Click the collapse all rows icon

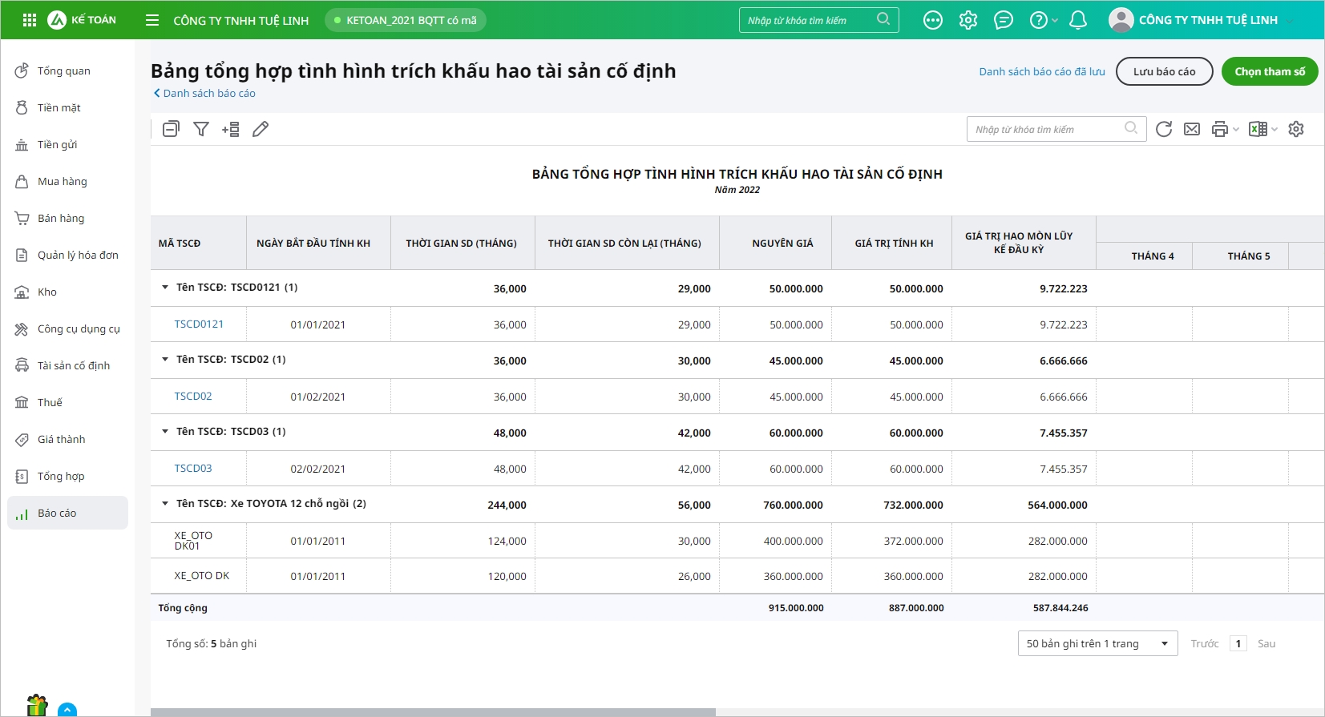pyautogui.click(x=171, y=129)
